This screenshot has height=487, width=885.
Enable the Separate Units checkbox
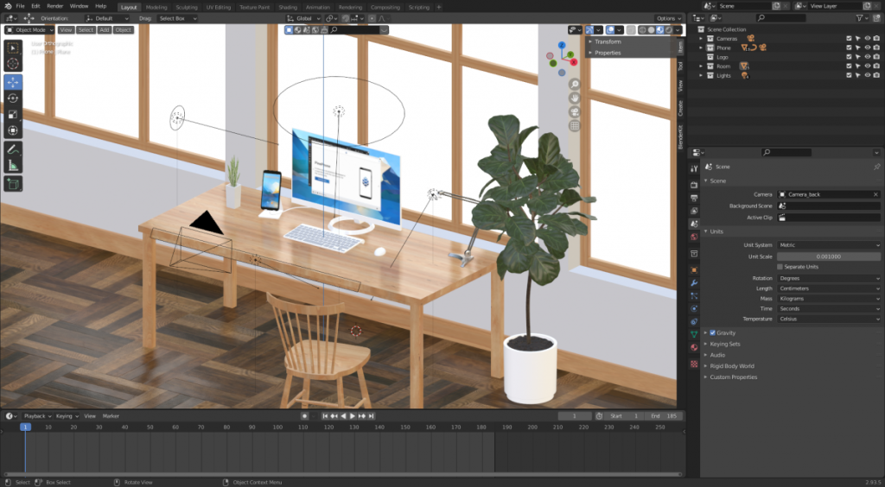pyautogui.click(x=780, y=267)
